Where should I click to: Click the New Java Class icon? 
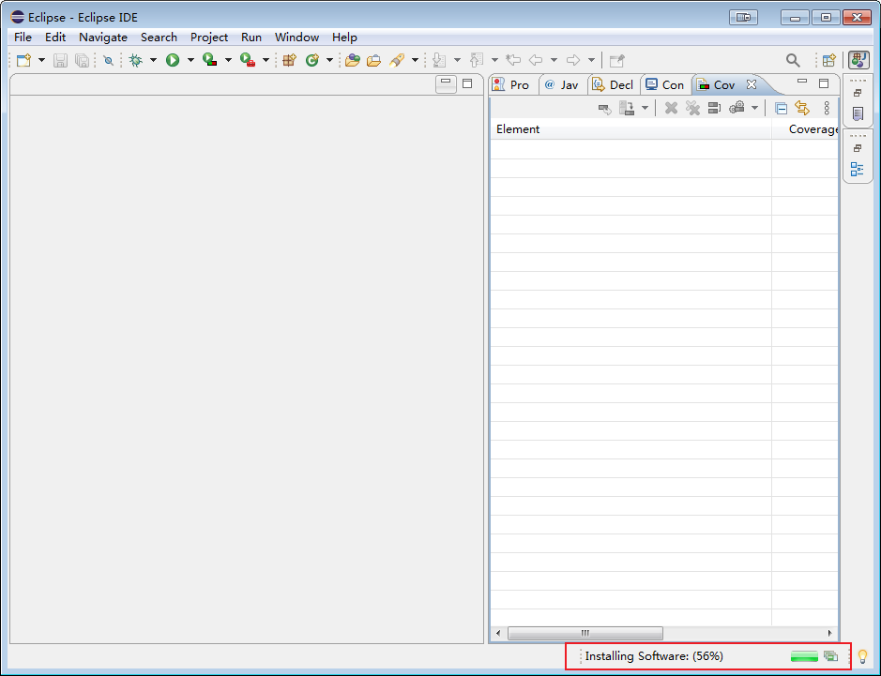311,60
